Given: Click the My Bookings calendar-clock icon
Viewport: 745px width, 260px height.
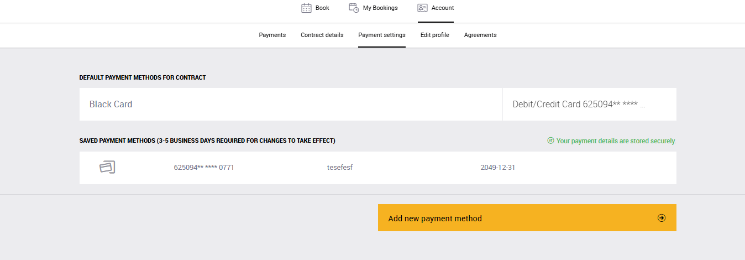Looking at the screenshot, I should pos(354,8).
